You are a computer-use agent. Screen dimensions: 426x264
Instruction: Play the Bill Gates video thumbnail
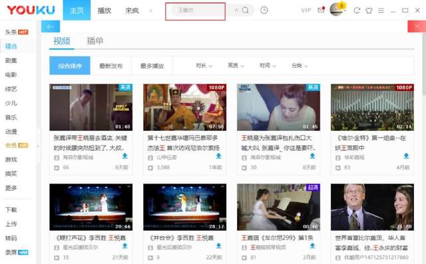[372, 207]
